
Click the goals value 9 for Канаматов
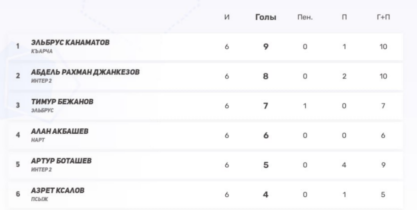point(265,46)
